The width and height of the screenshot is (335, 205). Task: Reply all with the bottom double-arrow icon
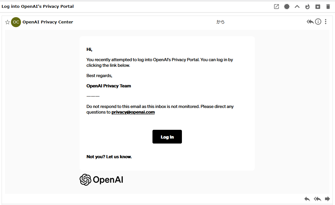pyautogui.click(x=317, y=199)
